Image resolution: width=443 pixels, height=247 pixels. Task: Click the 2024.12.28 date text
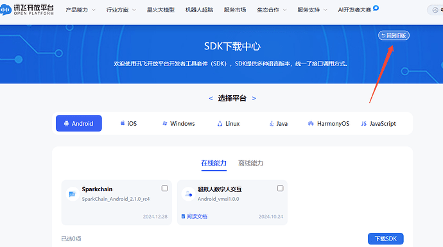pyautogui.click(x=155, y=216)
